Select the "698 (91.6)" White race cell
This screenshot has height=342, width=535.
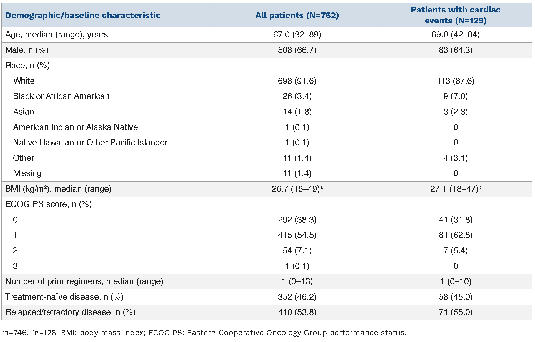pyautogui.click(x=297, y=81)
